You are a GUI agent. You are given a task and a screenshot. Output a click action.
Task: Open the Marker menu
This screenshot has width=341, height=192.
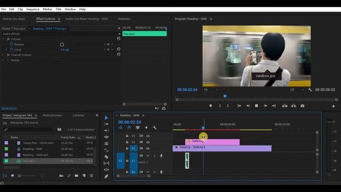coord(47,10)
